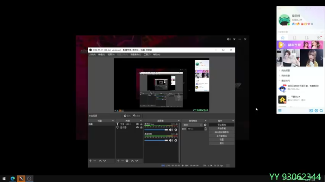Expand 我的频道 in the YY list
Image resolution: width=325 pixels, height=182 pixels.
[x=279, y=70]
